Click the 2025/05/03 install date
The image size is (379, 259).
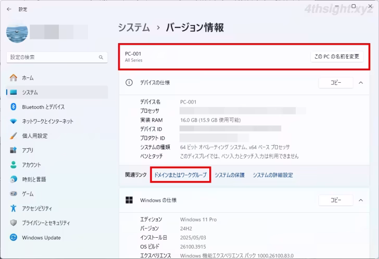coord(193,238)
